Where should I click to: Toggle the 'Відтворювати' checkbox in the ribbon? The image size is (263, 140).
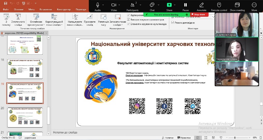129,15
